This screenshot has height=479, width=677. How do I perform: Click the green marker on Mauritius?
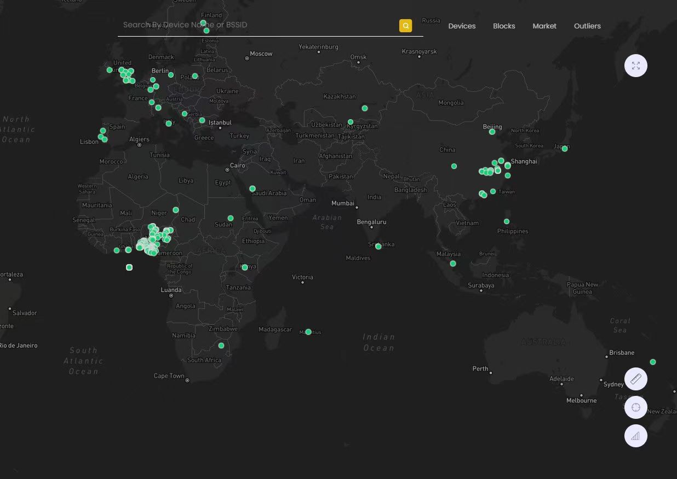(x=308, y=332)
